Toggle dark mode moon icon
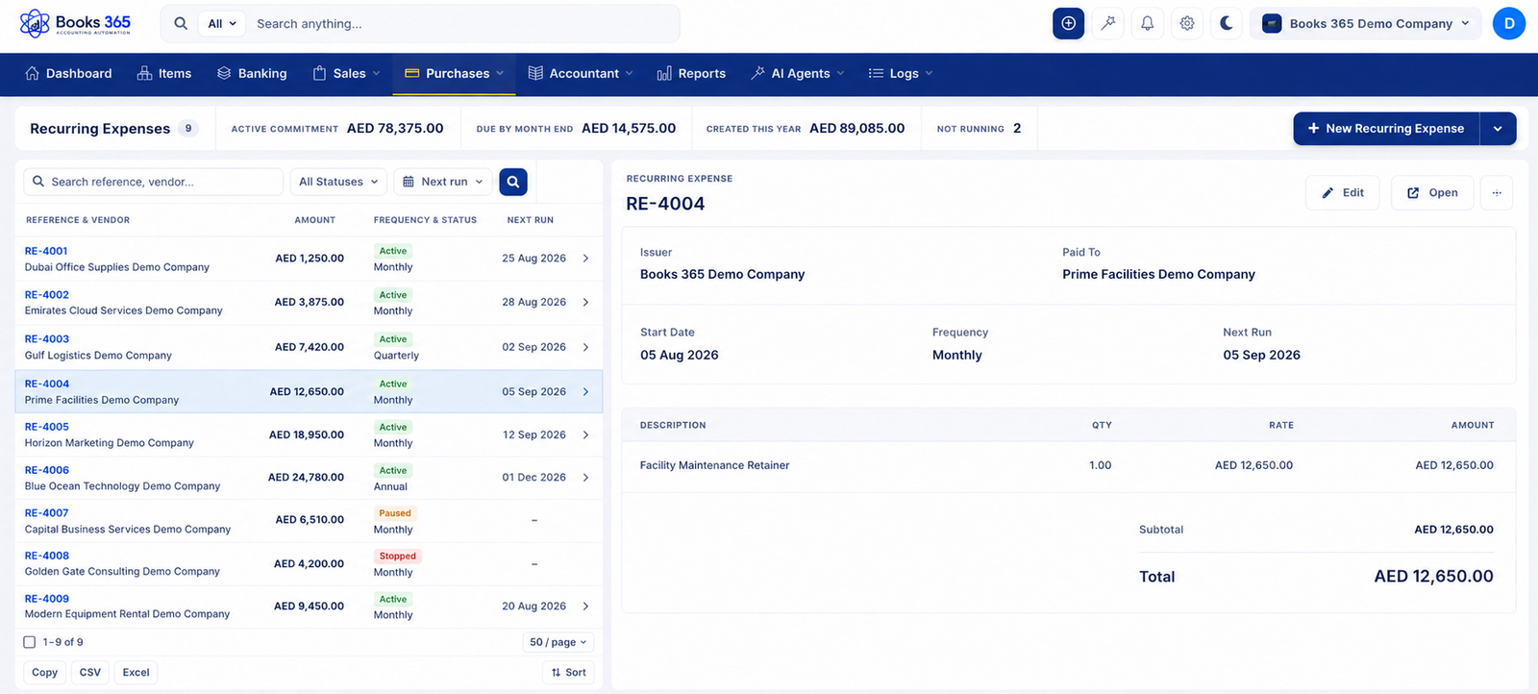 (1227, 24)
